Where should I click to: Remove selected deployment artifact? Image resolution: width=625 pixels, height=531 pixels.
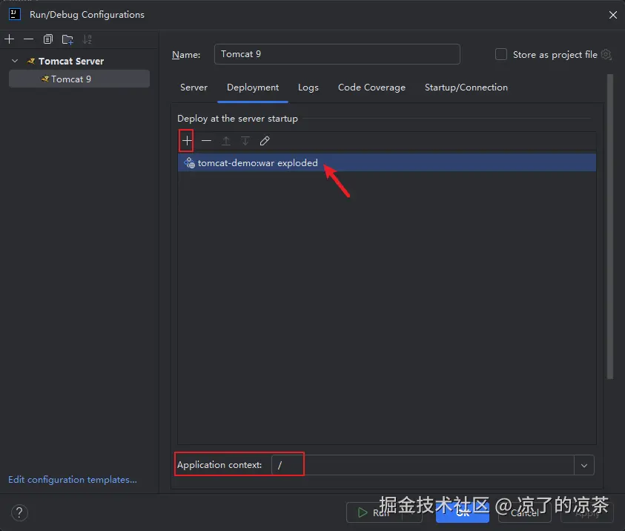(x=206, y=141)
